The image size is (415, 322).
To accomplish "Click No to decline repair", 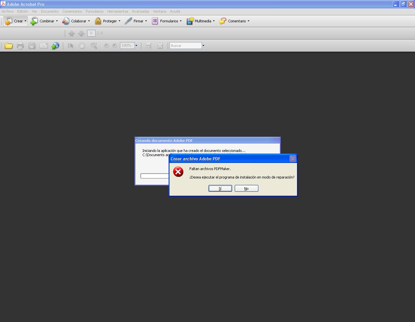I will pyautogui.click(x=246, y=189).
